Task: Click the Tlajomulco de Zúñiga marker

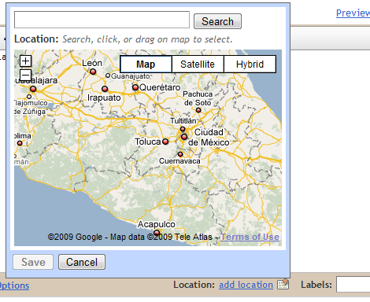Action: pyautogui.click(x=29, y=97)
